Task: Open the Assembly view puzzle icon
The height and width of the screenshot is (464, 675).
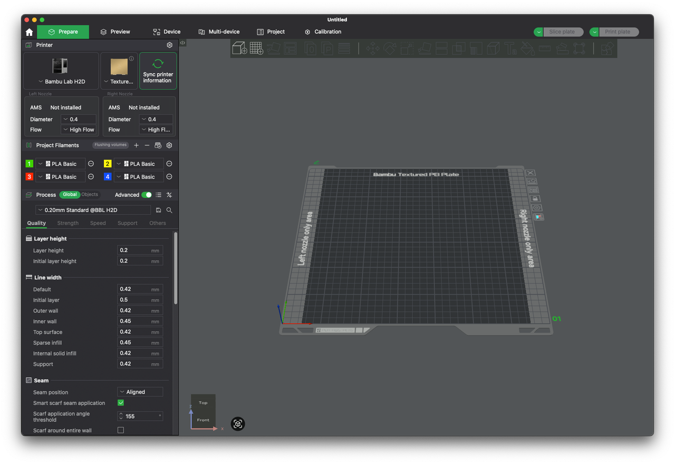Action: [x=607, y=48]
